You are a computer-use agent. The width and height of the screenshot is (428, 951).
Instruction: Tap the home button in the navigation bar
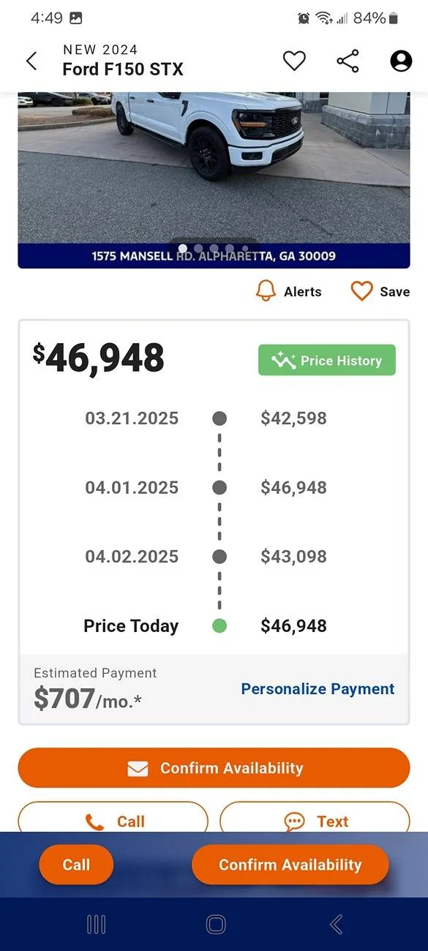pos(215,924)
